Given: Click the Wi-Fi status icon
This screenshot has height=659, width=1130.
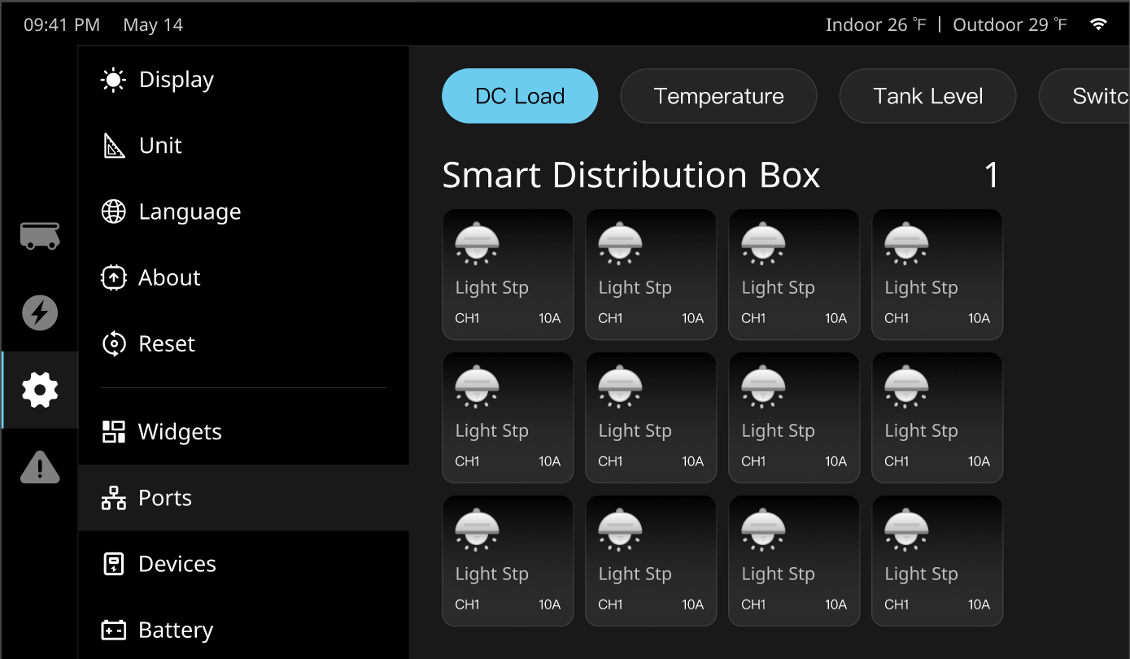Looking at the screenshot, I should 1098,24.
